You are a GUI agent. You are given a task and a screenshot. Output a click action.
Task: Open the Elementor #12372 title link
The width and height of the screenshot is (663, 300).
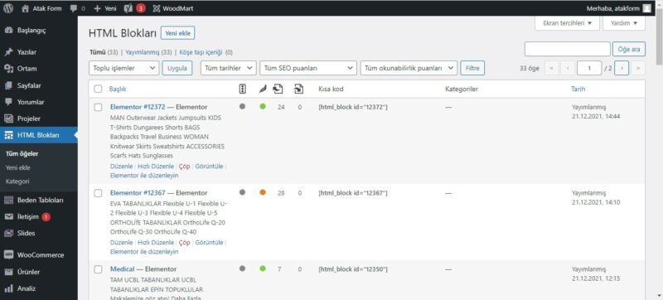tap(138, 108)
